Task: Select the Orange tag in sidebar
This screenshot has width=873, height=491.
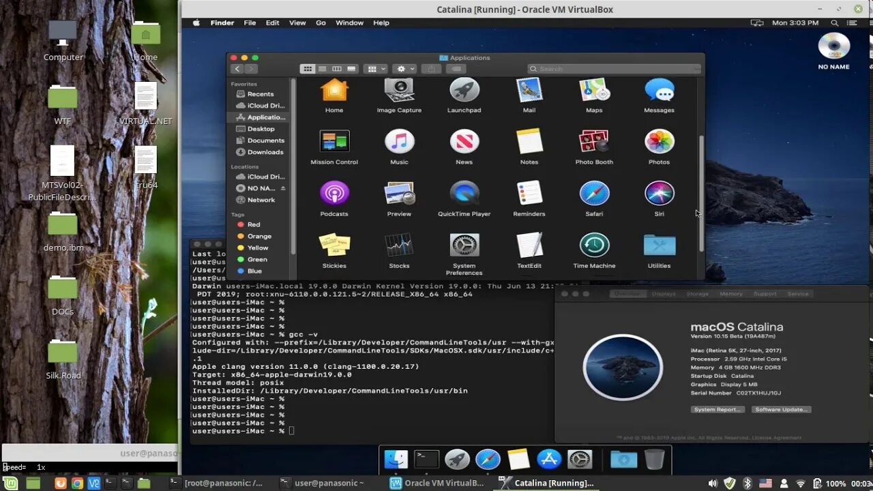Action: (x=260, y=236)
